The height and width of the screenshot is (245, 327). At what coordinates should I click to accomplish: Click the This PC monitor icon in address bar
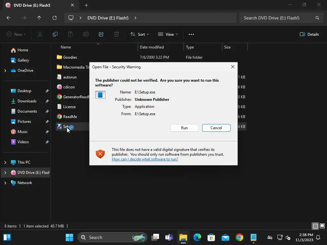click(x=71, y=18)
